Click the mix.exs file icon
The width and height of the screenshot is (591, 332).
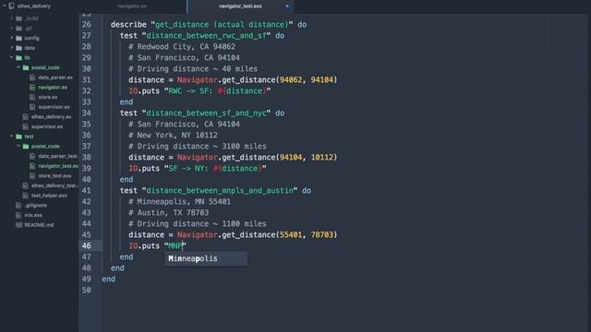point(18,215)
